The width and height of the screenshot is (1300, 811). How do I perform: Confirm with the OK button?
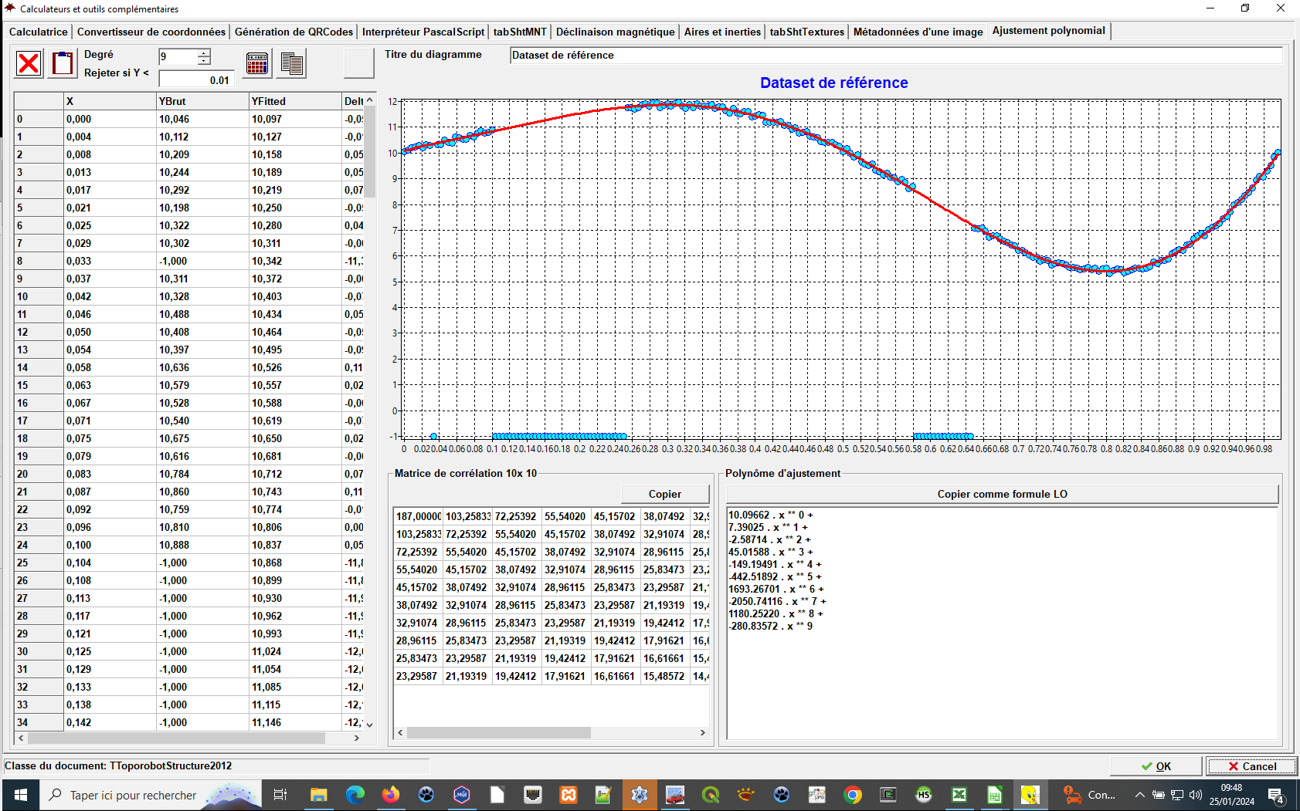(1156, 766)
